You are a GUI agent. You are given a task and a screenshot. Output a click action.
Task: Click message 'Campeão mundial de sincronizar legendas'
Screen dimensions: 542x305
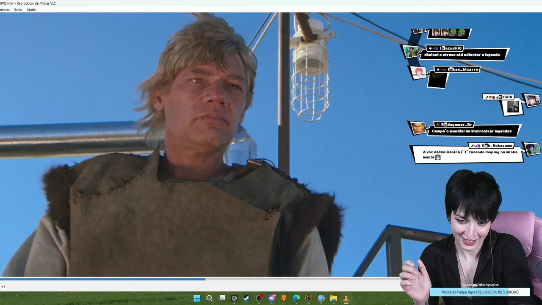pos(472,131)
